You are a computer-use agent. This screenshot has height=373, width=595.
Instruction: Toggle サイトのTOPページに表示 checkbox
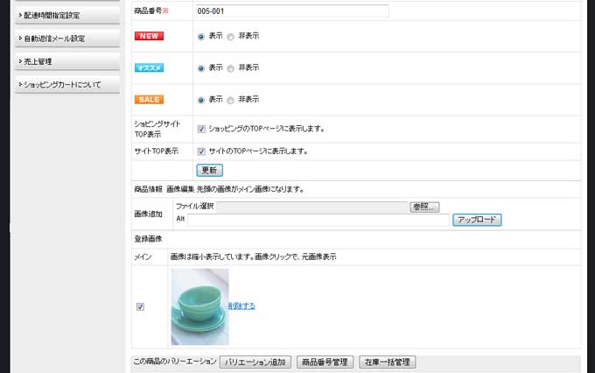(201, 151)
